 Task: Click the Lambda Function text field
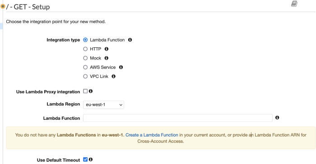point(178,118)
